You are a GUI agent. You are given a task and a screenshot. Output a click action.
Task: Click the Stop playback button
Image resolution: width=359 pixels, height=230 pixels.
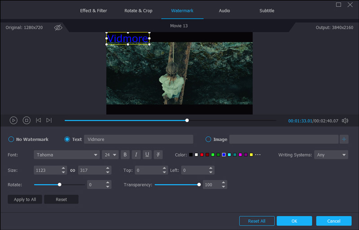[26, 120]
